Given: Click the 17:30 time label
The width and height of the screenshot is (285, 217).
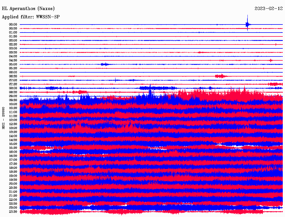Looking at the screenshot, I should (x=13, y=164).
